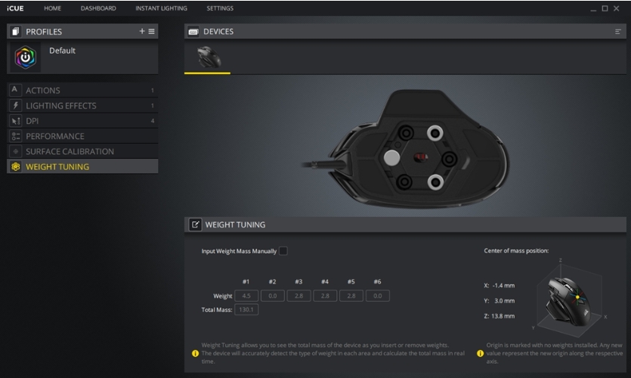Click the Actions 'A' icon
This screenshot has height=378, width=631.
[x=15, y=90]
